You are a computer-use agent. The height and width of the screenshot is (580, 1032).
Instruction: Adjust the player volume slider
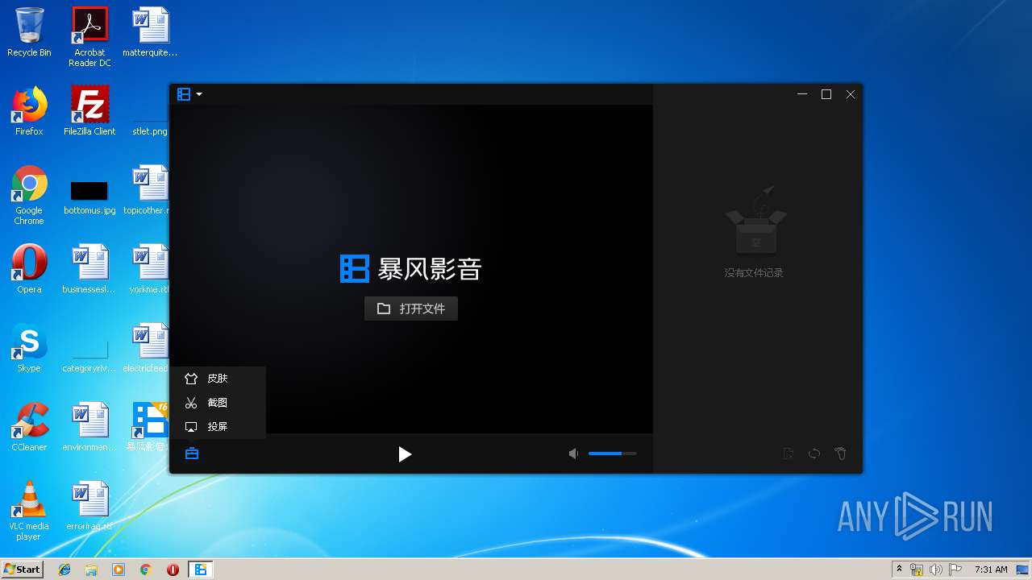(613, 454)
